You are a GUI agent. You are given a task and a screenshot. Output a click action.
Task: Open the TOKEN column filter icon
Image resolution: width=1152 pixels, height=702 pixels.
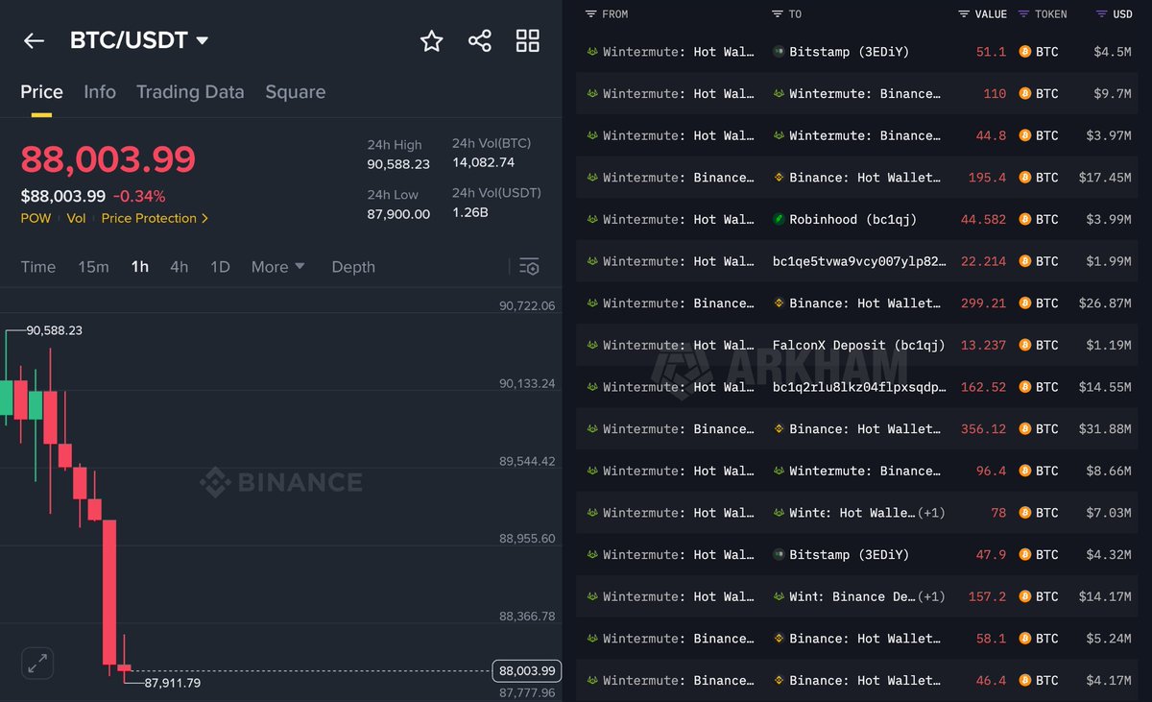click(x=1023, y=14)
